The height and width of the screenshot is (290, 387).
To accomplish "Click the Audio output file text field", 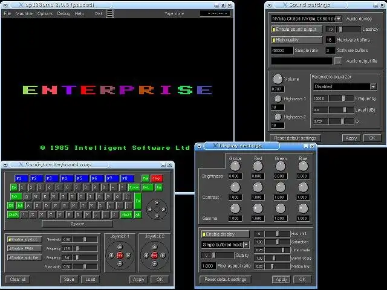I will (302, 61).
